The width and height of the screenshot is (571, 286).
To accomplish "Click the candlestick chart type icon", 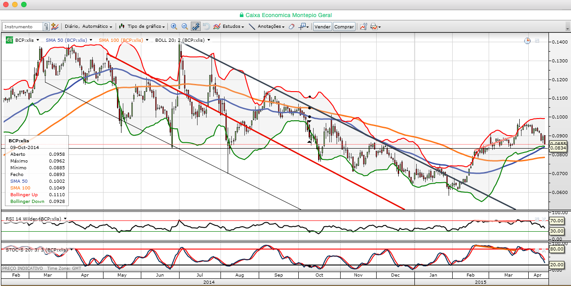I will (x=122, y=26).
